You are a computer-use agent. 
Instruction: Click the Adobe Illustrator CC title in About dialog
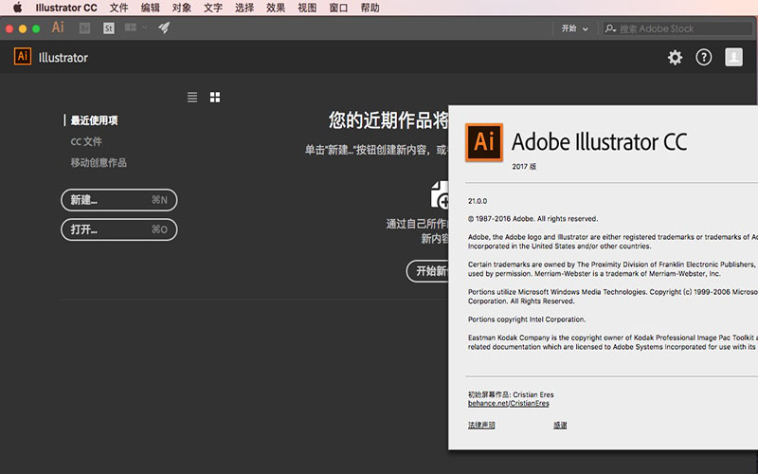600,141
